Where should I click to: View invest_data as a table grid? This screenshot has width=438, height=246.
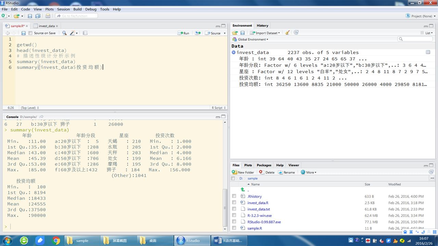pyautogui.click(x=428, y=52)
